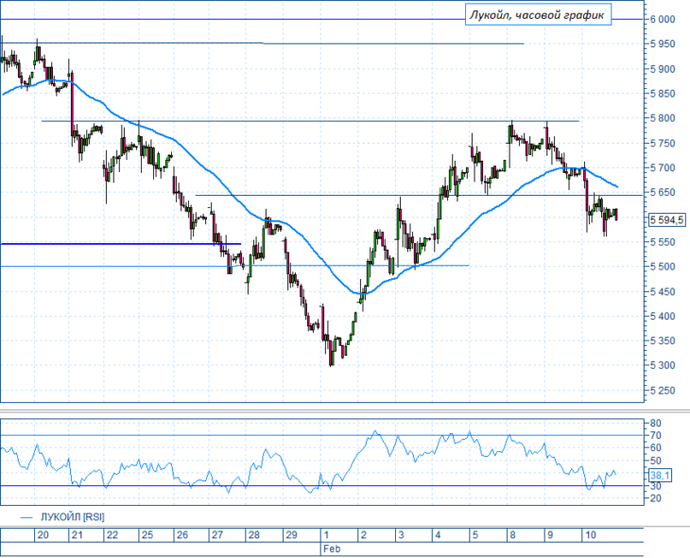Click the 5 350 price axis label
This screenshot has height=558, width=690.
(663, 340)
